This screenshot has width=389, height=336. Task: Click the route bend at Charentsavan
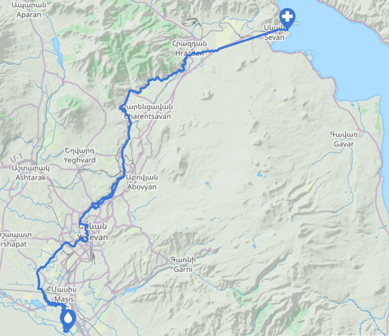121,108
